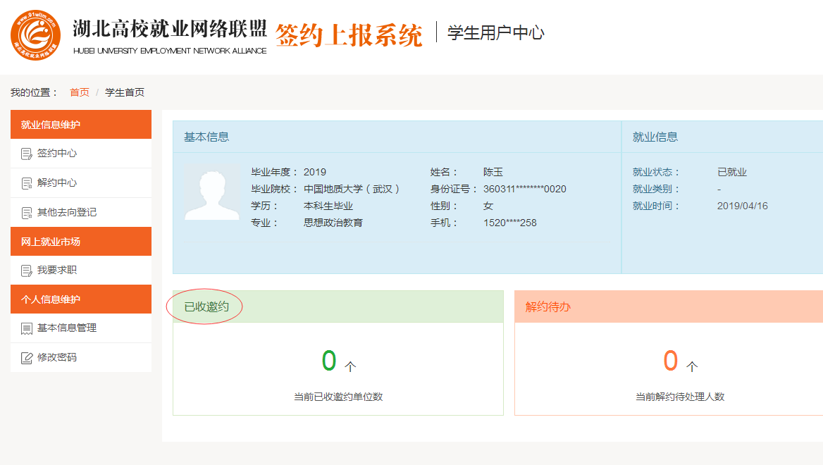823x465 pixels.
Task: Click the 修改密码 edit pencil icon
Action: [x=27, y=358]
